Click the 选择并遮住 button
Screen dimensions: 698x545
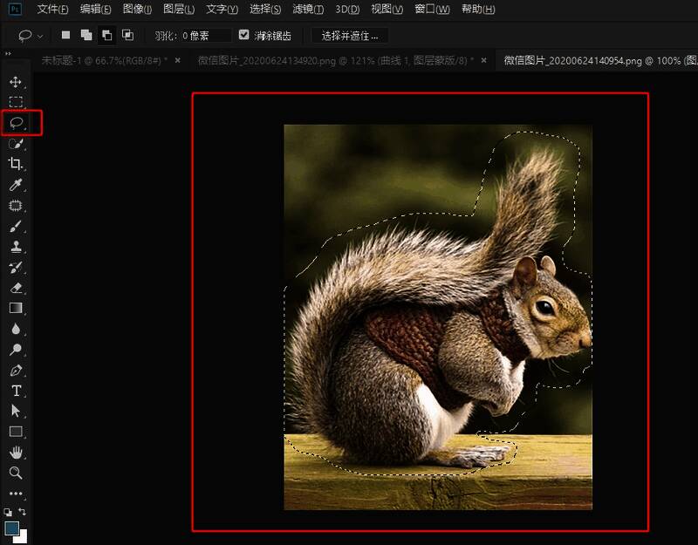tap(349, 36)
